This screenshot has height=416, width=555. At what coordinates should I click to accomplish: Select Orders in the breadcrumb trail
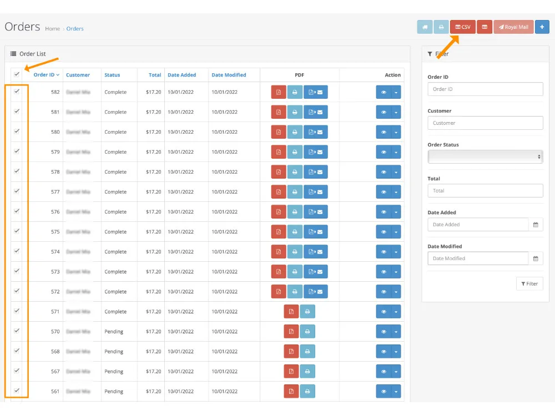(x=75, y=28)
